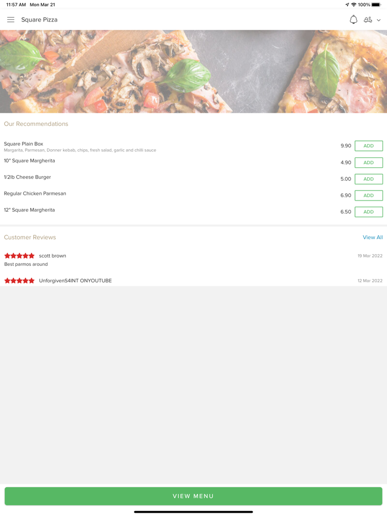Open notifications via the bell icon

coord(353,20)
